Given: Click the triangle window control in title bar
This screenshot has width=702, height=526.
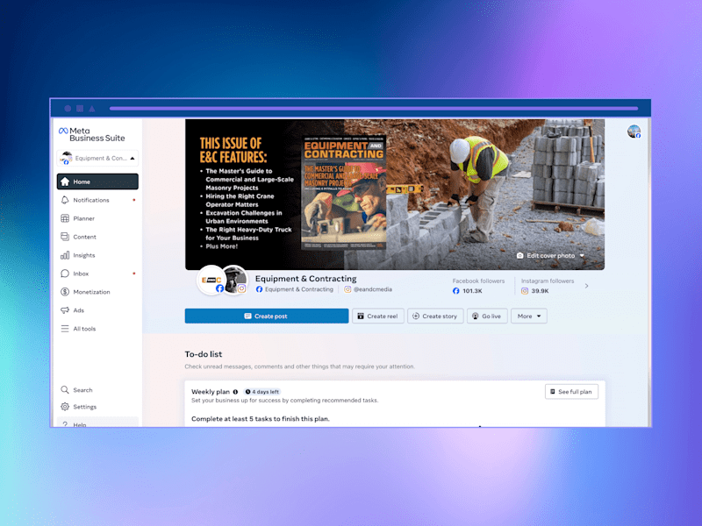Looking at the screenshot, I should coord(92,108).
